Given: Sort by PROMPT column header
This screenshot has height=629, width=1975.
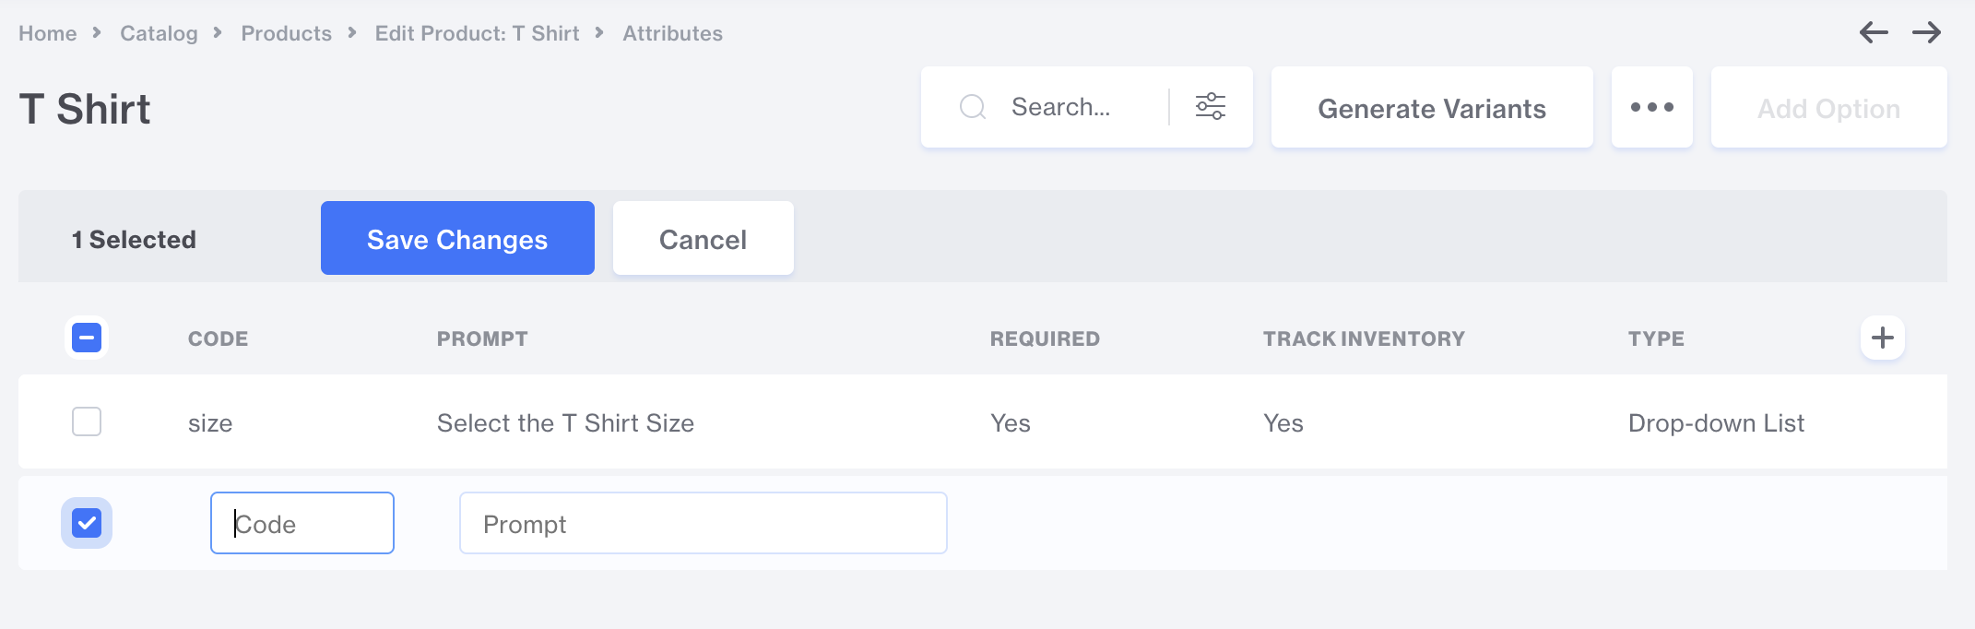Looking at the screenshot, I should (x=482, y=338).
